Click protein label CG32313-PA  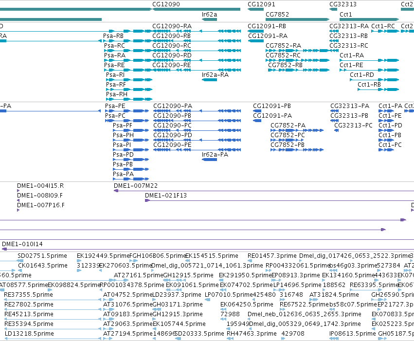(350, 106)
